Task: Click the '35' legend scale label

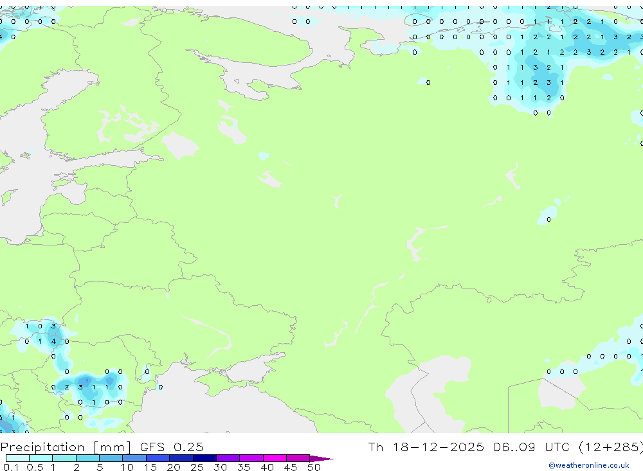Action: coord(244,467)
